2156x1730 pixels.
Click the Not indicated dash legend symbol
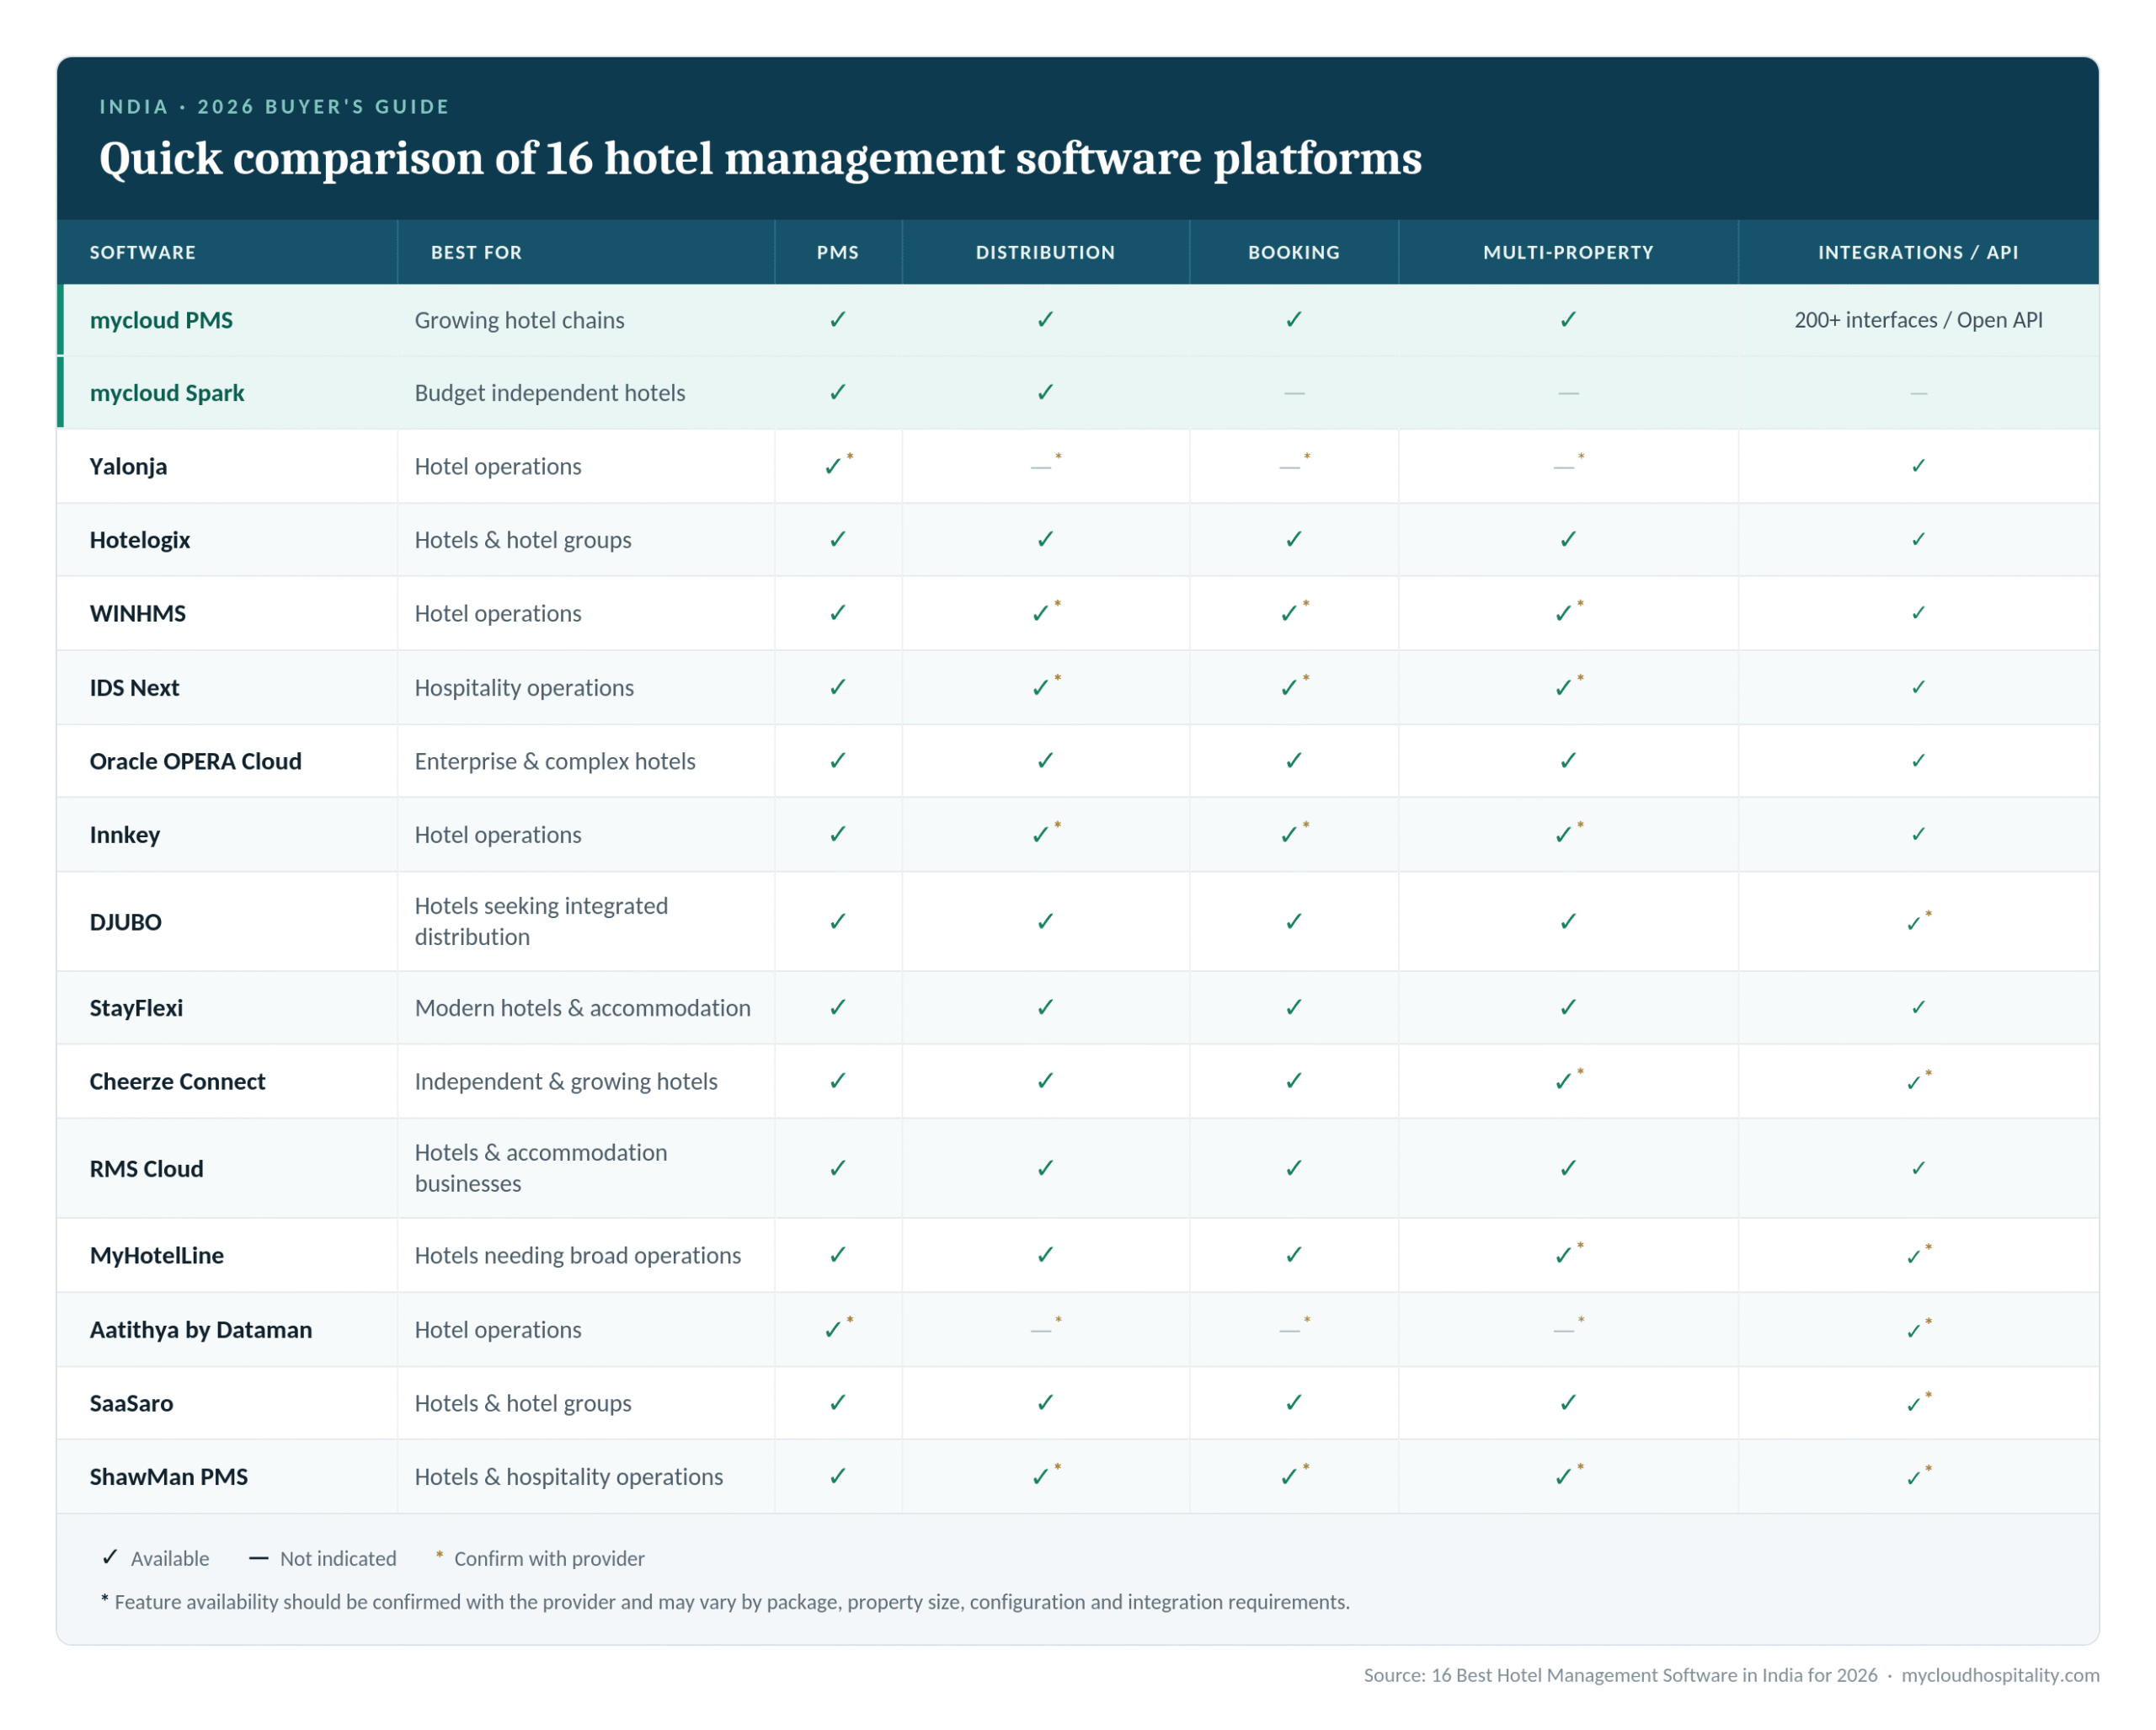click(258, 1558)
